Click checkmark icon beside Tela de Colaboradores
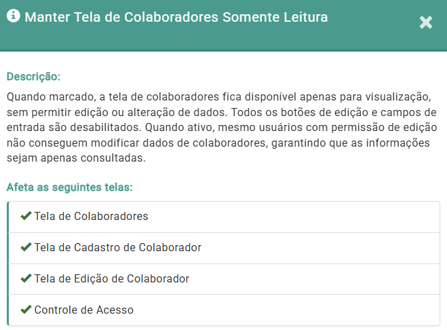Viewport: 447px width, 330px height. point(26,217)
